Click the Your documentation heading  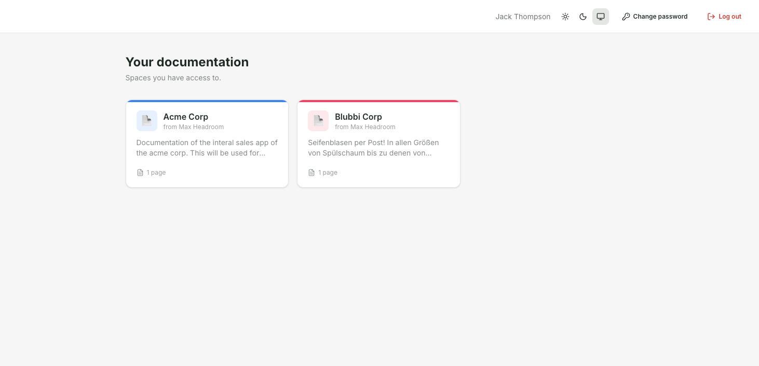(187, 62)
